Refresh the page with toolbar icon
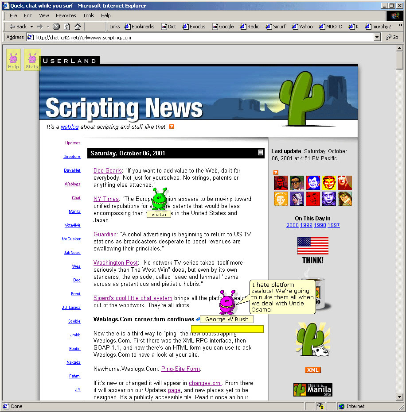 pos(66,27)
